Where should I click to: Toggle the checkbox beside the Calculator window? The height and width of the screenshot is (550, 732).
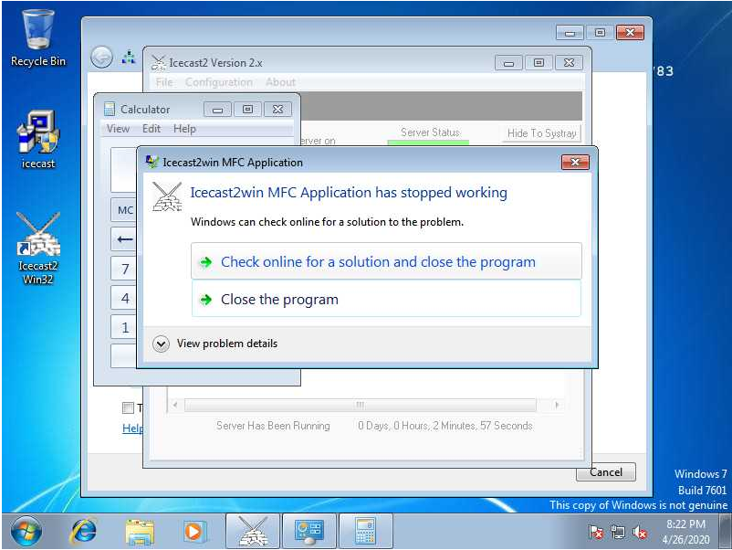(x=129, y=407)
